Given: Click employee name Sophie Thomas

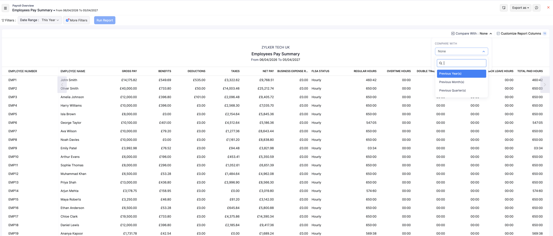Looking at the screenshot, I should pyautogui.click(x=72, y=165).
